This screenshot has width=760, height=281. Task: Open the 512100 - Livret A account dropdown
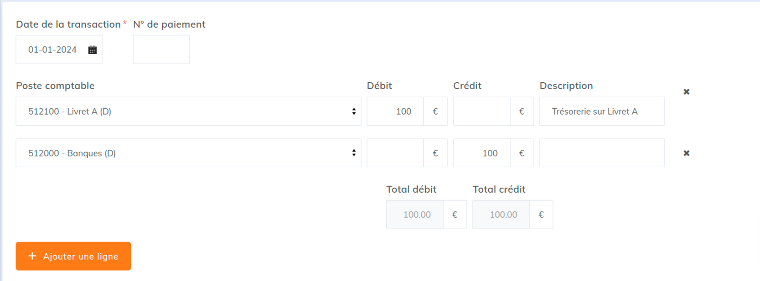(x=188, y=111)
